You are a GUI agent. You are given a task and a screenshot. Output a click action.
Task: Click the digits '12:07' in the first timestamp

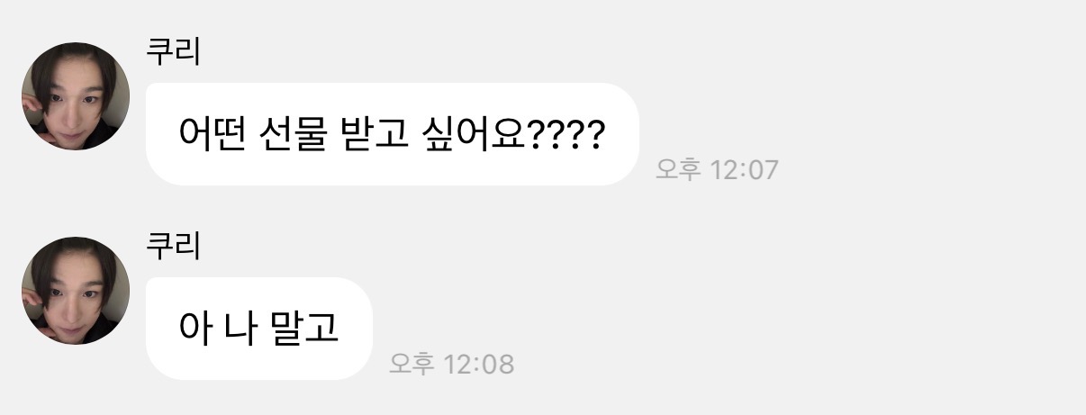(x=744, y=169)
